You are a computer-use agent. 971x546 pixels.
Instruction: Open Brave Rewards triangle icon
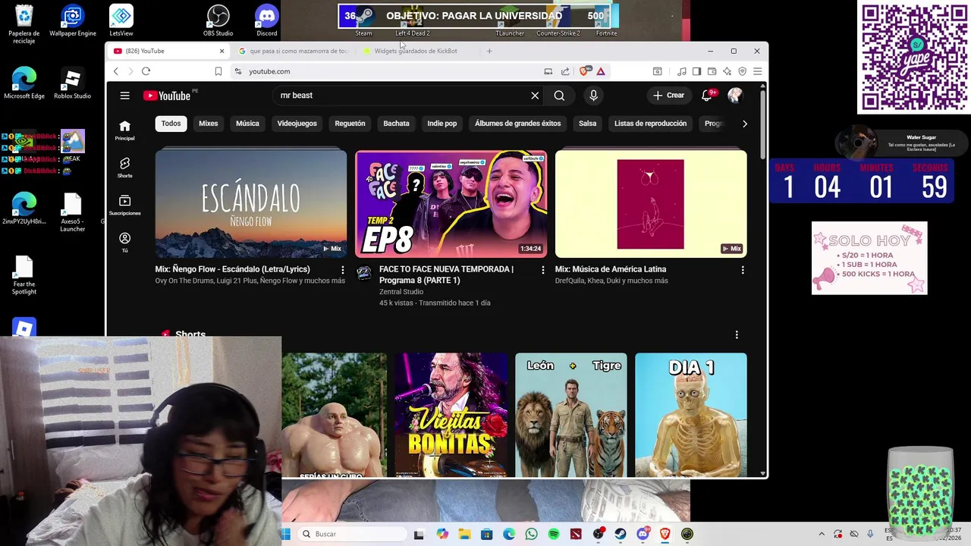[x=600, y=71]
